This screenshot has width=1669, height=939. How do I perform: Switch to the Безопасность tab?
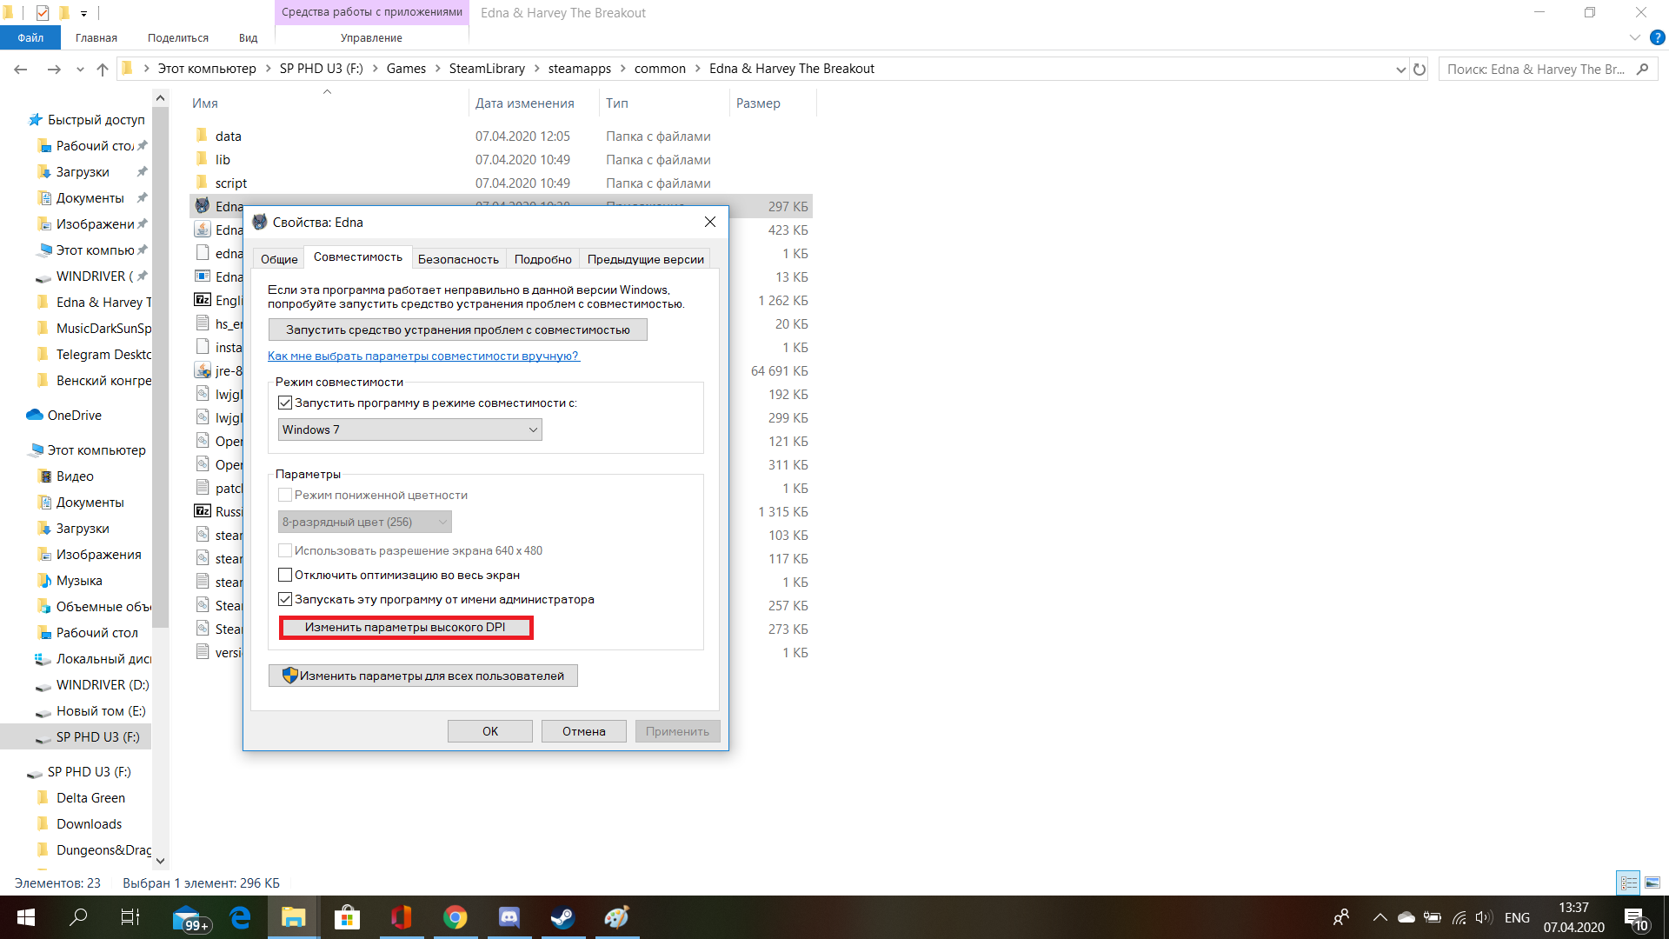(x=458, y=259)
